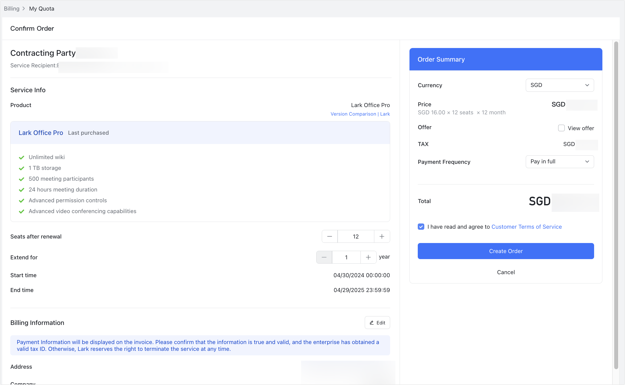
Task: Enable the View offer checkbox
Action: [561, 128]
